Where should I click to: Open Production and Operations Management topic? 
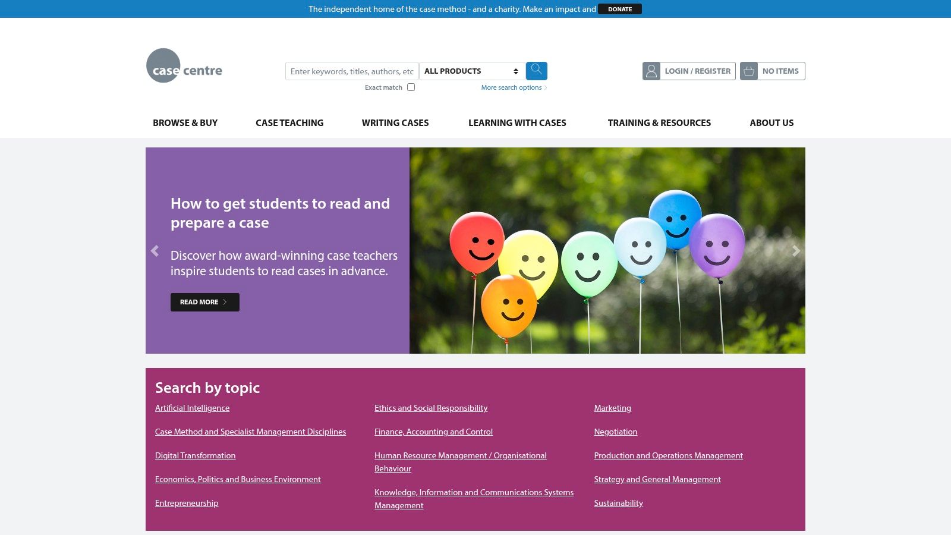pyautogui.click(x=668, y=455)
